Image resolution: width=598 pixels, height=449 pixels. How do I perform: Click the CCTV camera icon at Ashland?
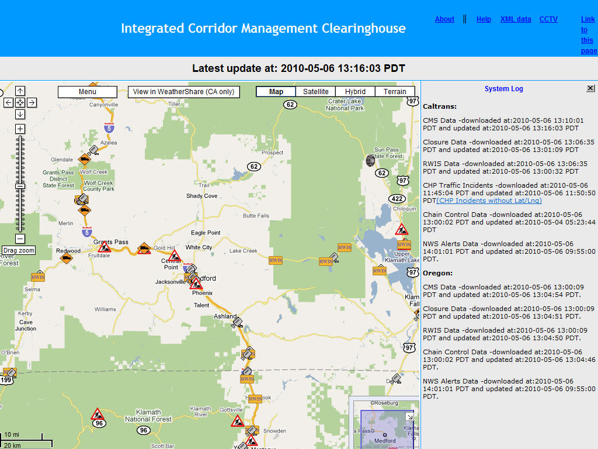point(237,322)
